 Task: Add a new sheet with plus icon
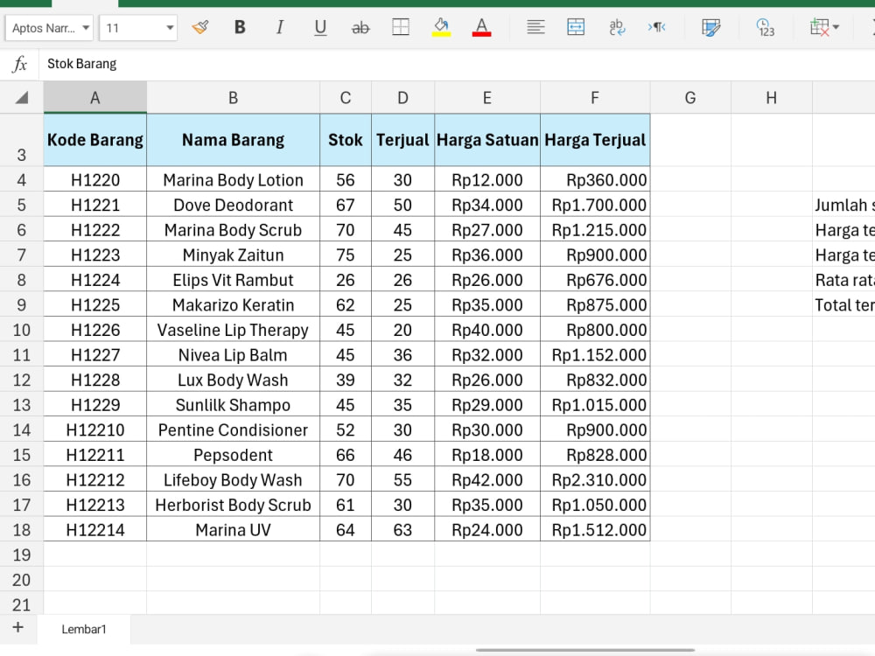[x=17, y=627]
